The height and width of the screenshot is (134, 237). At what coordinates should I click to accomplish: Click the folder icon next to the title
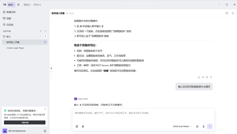[x=67, y=13]
